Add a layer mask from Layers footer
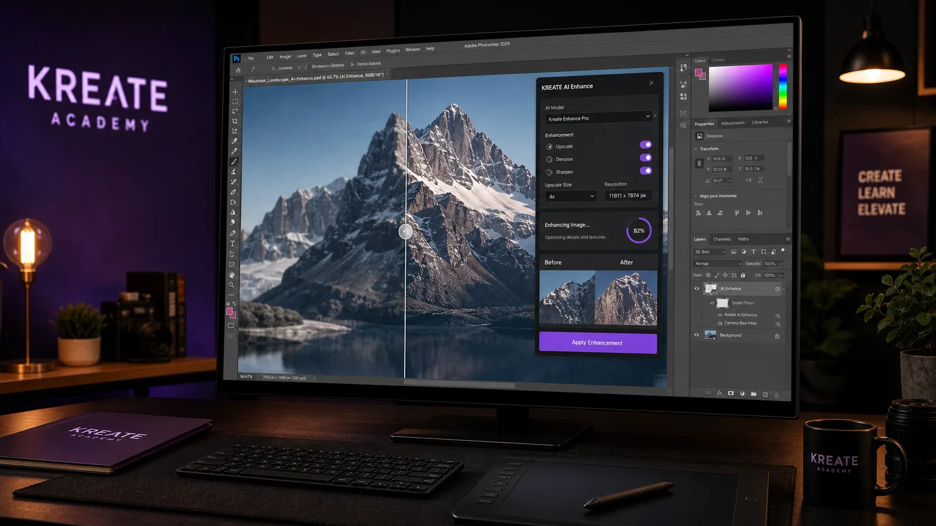 (x=731, y=393)
